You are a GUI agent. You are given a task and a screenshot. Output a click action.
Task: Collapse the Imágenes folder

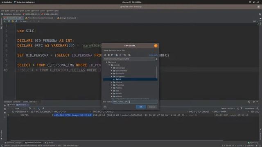pyautogui.click(x=112, y=76)
